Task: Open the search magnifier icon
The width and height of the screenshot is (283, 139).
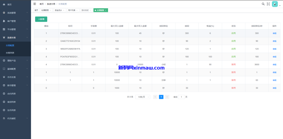Action: 263,4
